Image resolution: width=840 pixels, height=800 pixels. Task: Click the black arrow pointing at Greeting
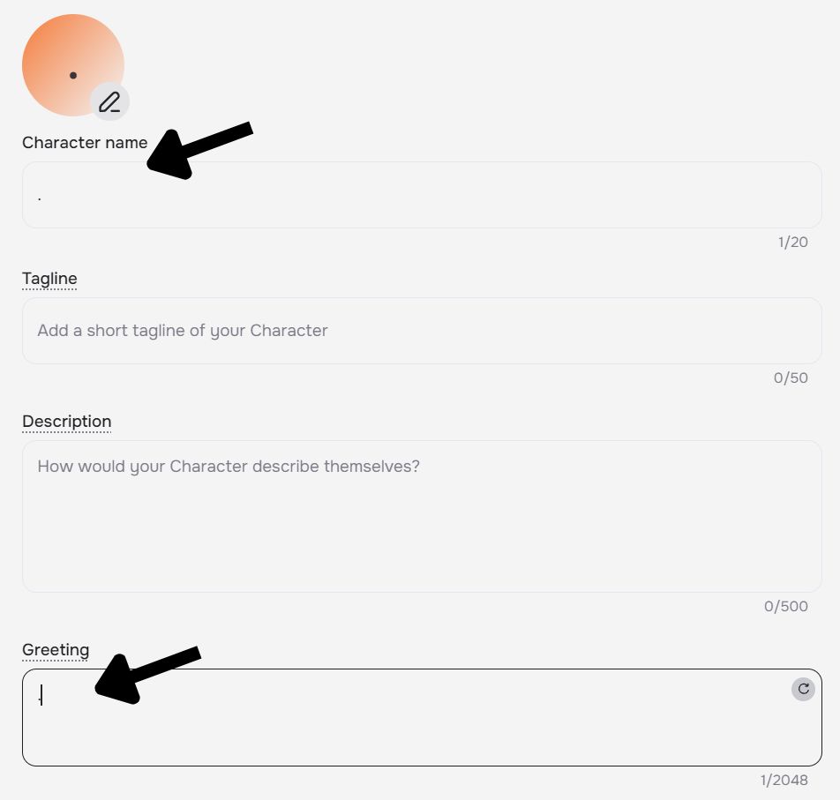point(147,675)
